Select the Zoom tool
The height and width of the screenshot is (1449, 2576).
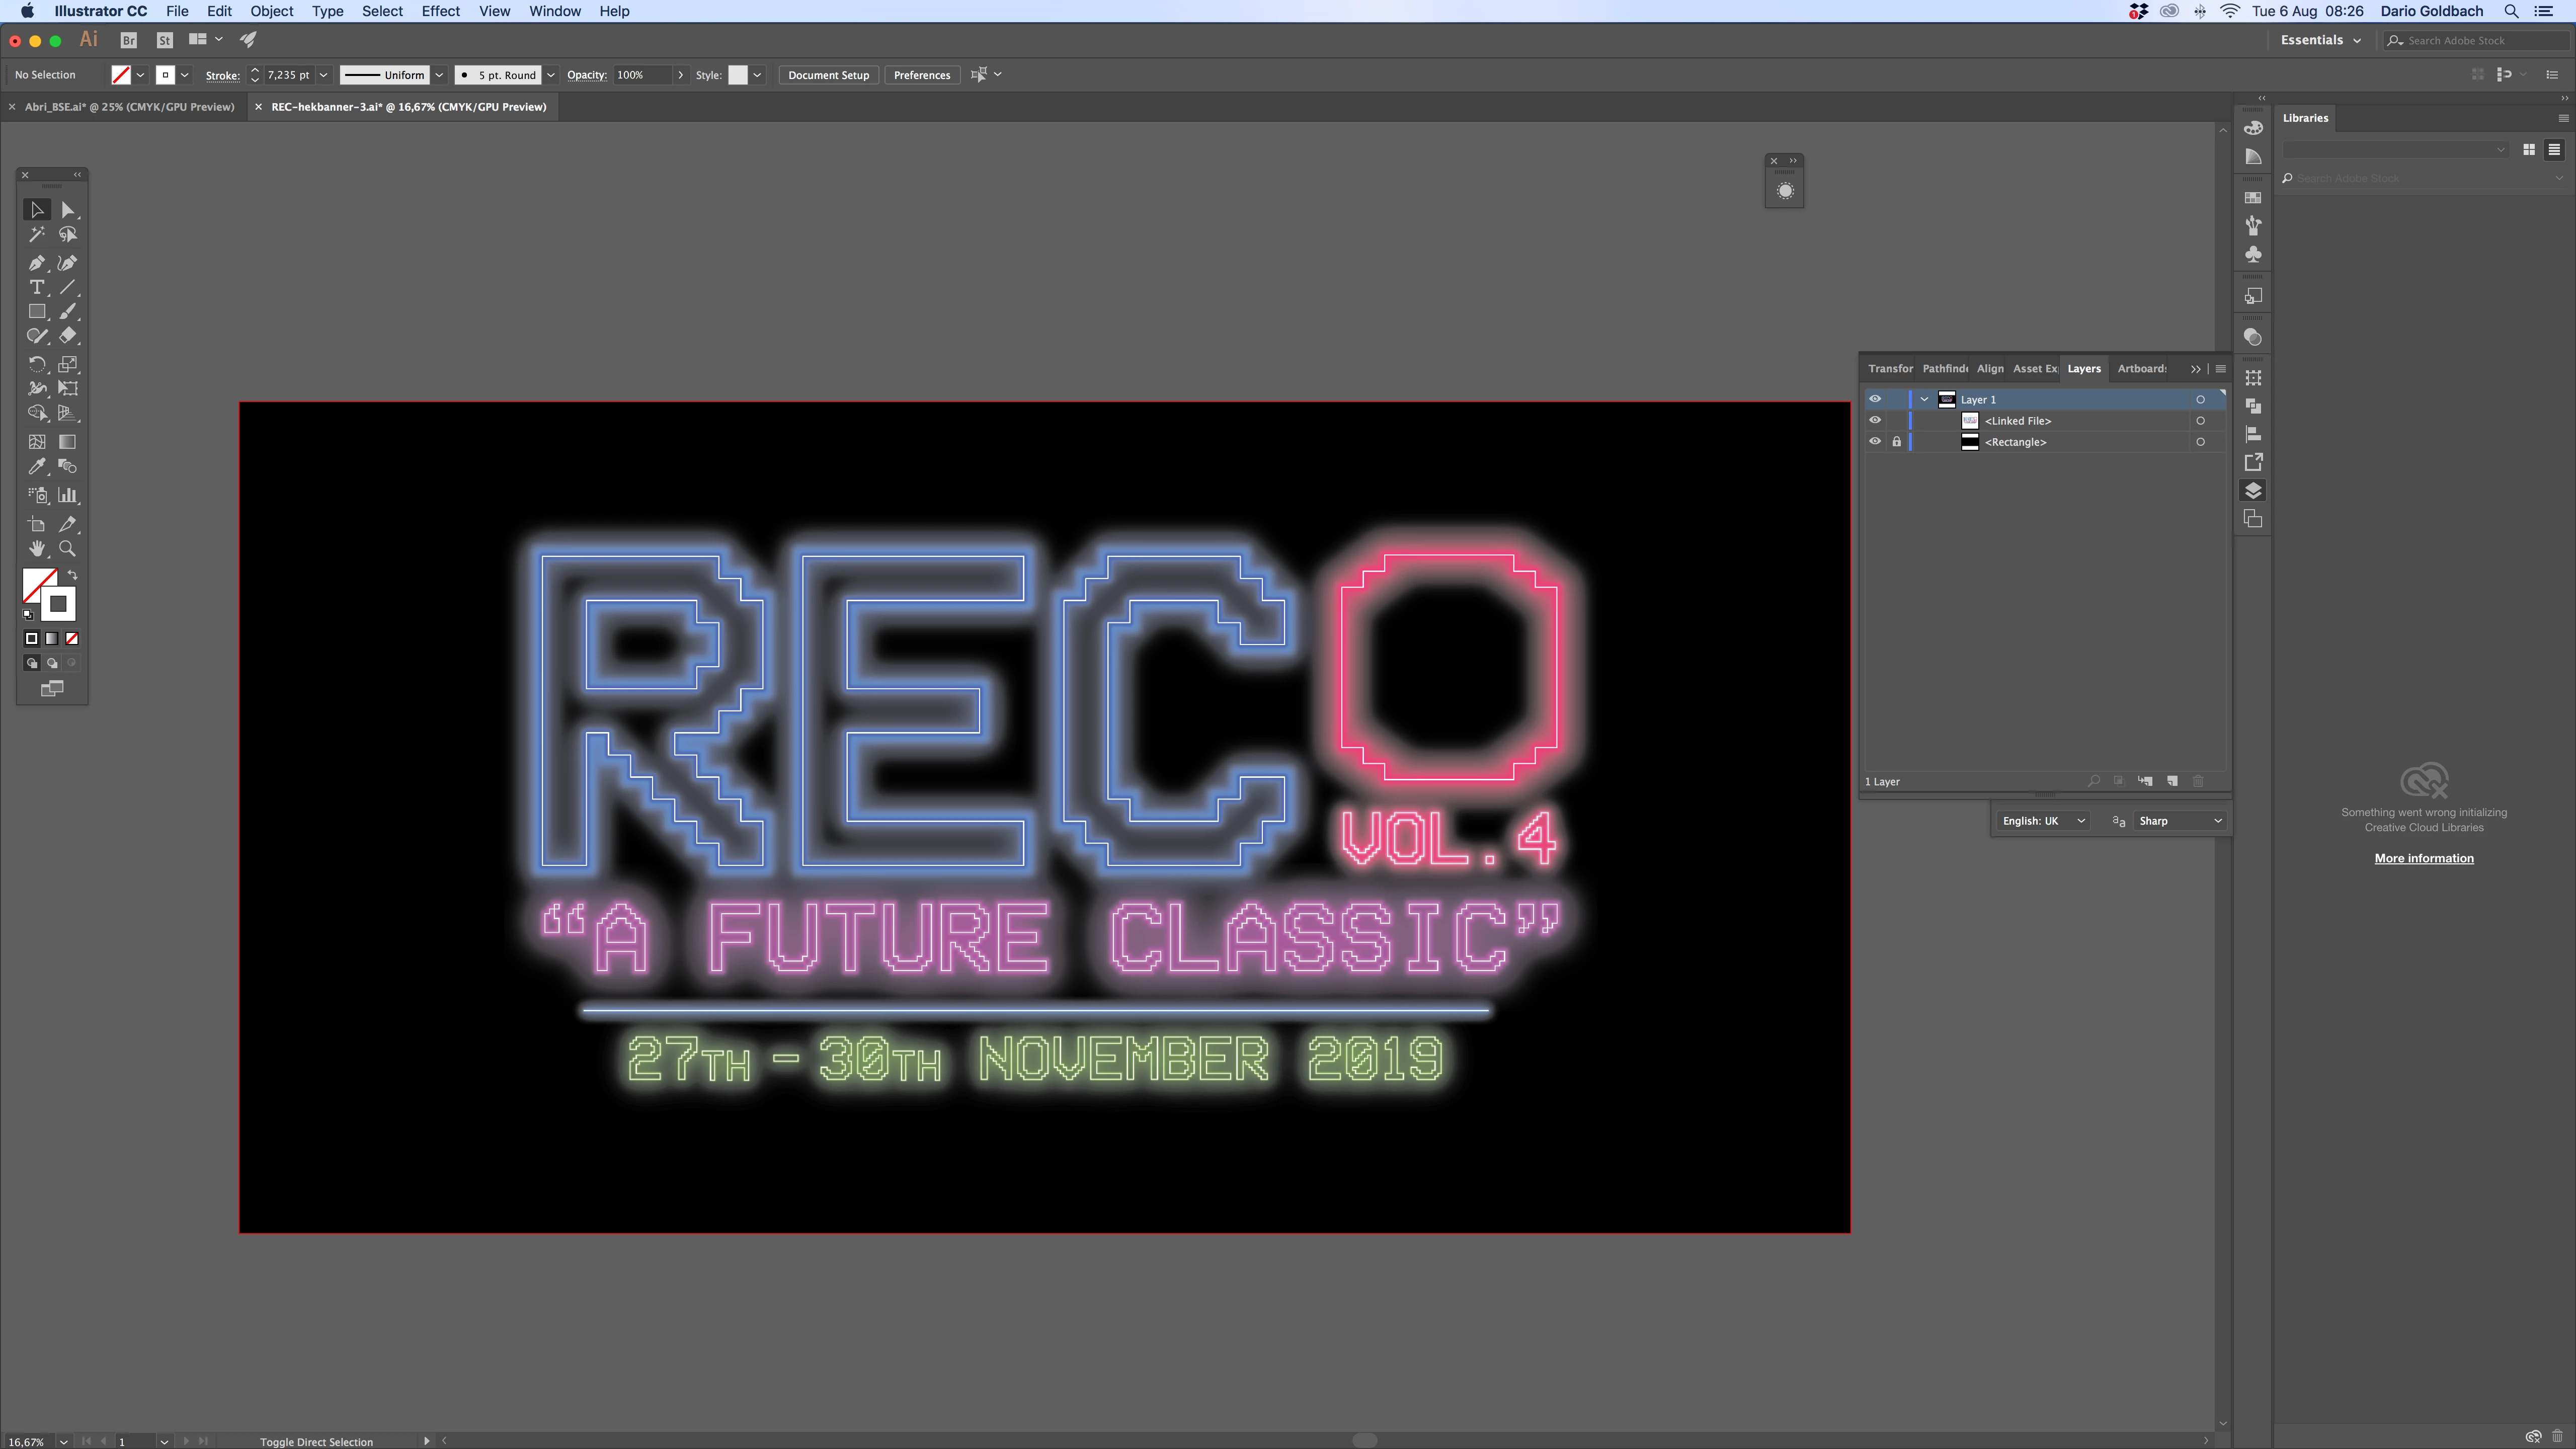[x=67, y=549]
